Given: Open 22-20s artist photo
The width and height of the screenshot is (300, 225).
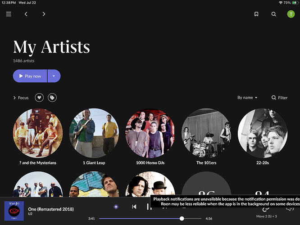Looking at the screenshot, I should point(263,133).
